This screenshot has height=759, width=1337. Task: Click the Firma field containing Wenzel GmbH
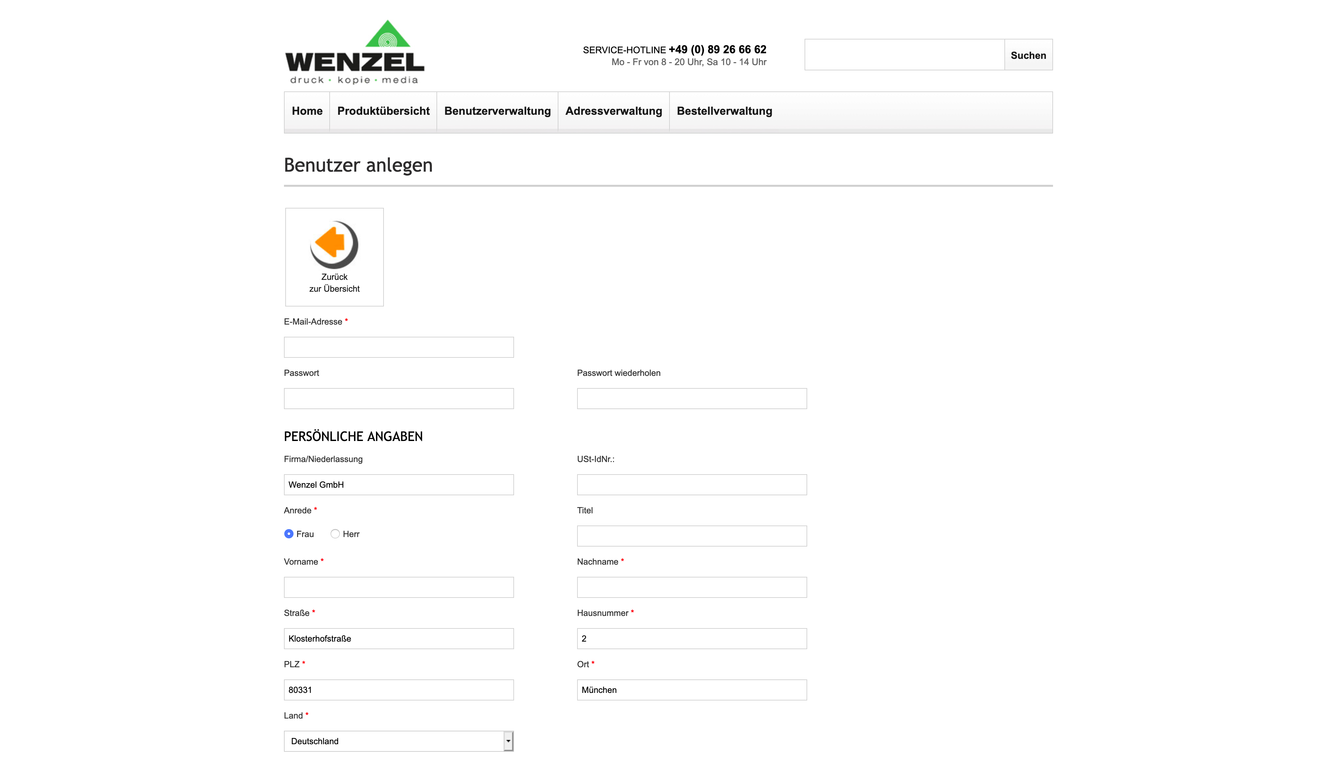point(398,484)
